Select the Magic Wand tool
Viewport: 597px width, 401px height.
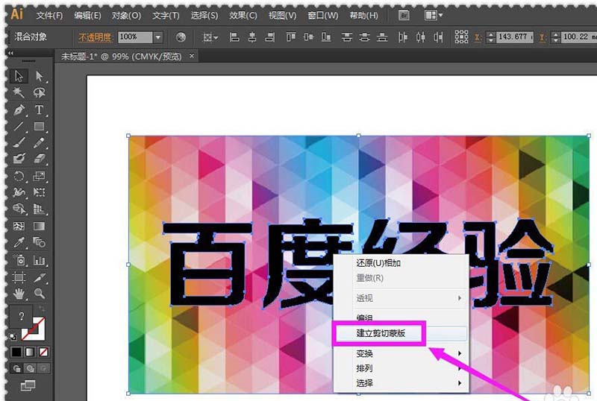point(19,92)
